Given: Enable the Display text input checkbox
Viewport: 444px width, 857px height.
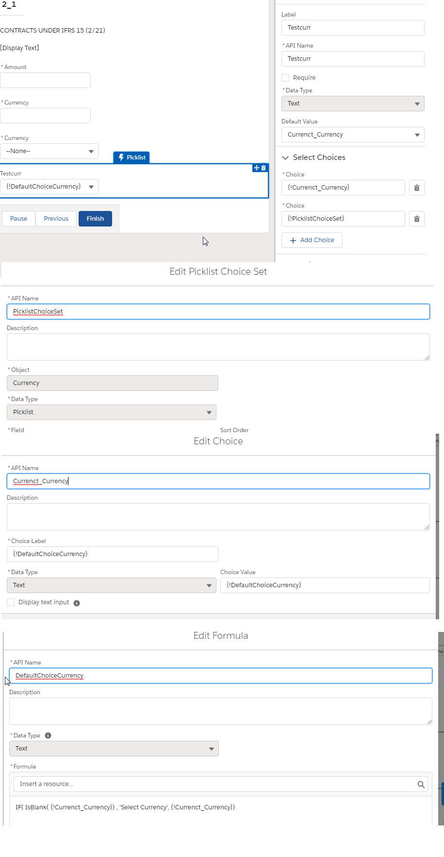Looking at the screenshot, I should (x=11, y=602).
